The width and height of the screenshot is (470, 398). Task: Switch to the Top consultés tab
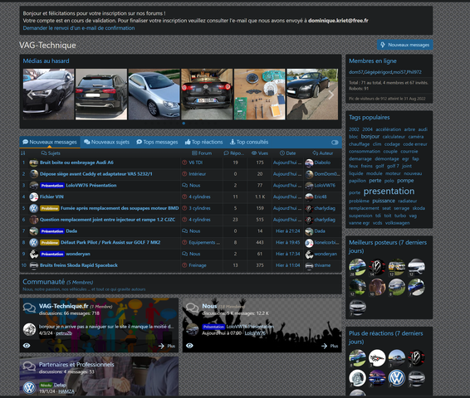click(x=249, y=142)
